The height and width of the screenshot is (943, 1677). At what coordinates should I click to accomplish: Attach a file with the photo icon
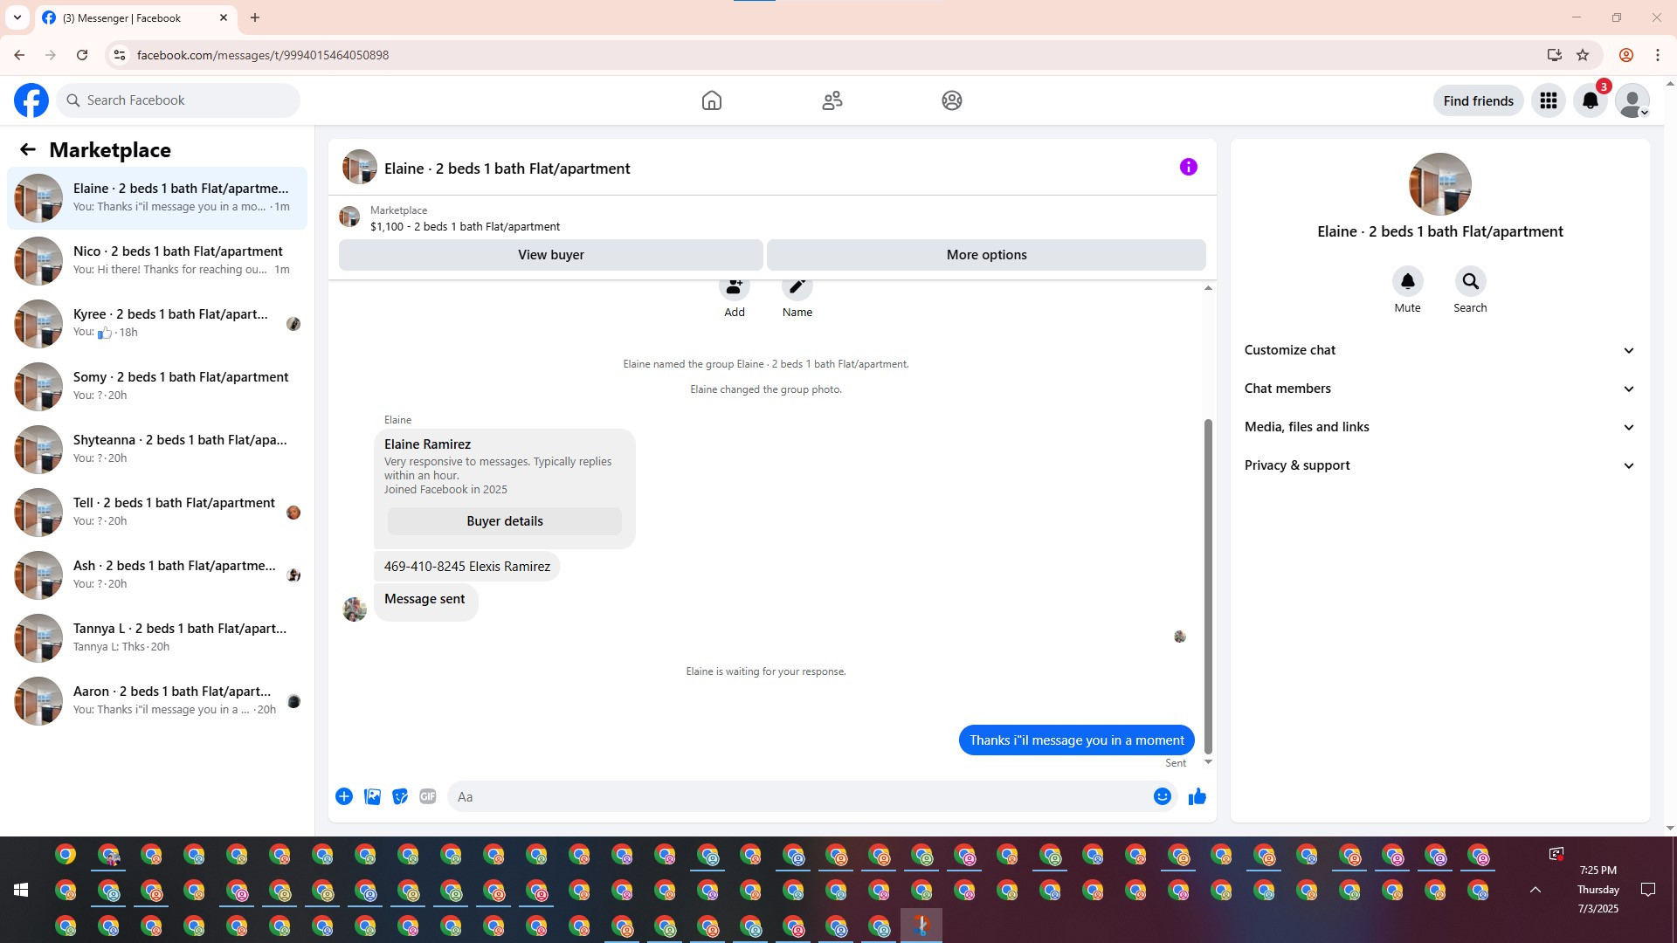[372, 796]
